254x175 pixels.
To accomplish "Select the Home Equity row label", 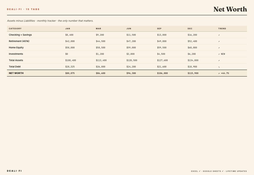I will [16, 47].
